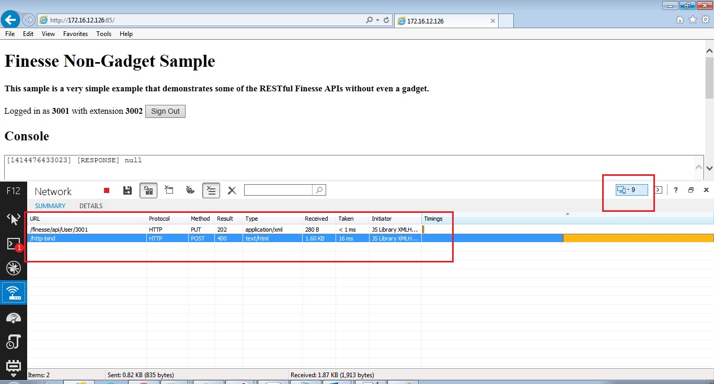Click the Network search text field
This screenshot has height=384, width=714.
[278, 190]
